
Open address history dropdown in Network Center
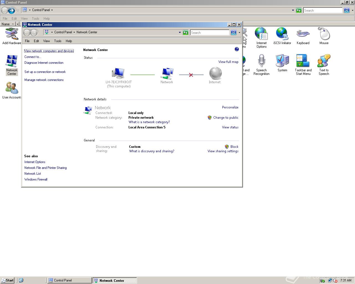(180, 32)
